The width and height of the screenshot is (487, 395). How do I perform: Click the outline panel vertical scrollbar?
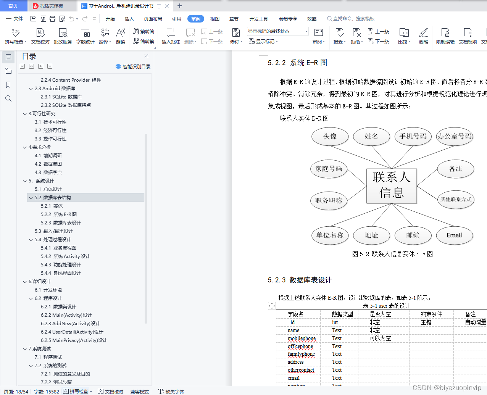tap(146, 229)
